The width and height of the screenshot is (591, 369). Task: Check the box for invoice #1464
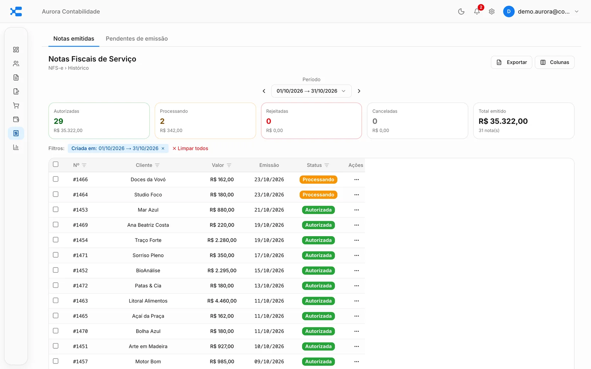click(x=56, y=194)
